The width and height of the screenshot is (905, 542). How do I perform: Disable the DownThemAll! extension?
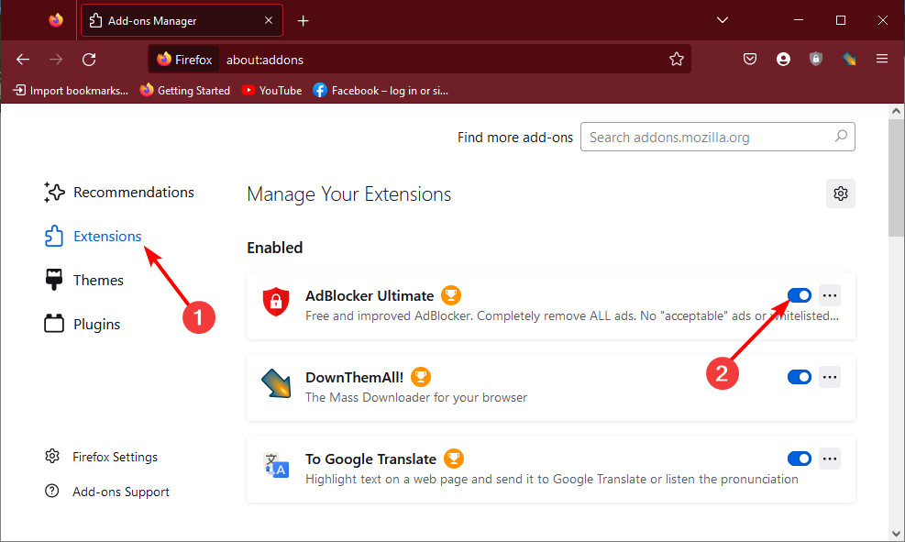[x=800, y=377]
